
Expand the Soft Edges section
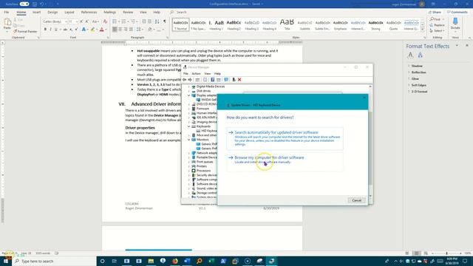[x=419, y=85]
